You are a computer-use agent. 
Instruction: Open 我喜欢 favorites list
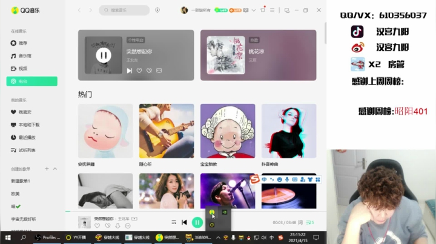(21, 112)
